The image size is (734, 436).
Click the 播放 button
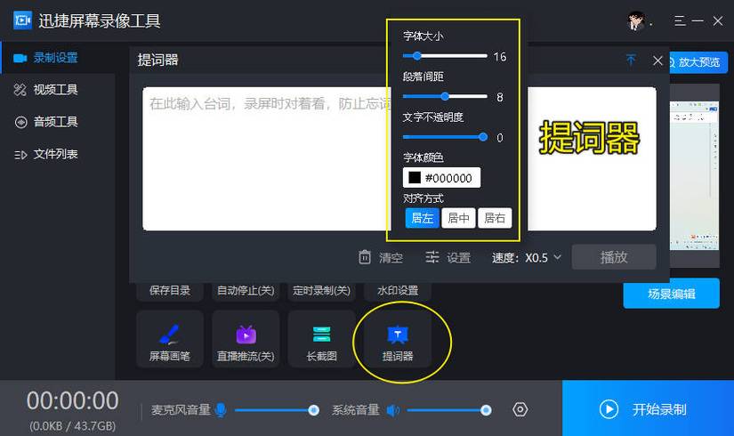[x=614, y=257]
